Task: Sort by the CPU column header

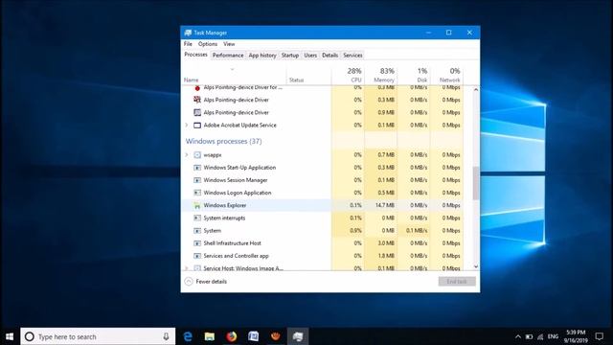Action: [348, 75]
